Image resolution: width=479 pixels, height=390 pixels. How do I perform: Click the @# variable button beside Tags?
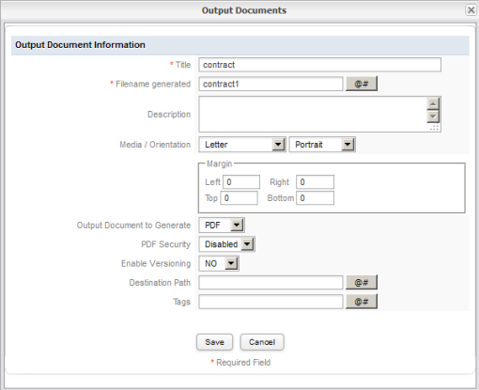click(x=362, y=302)
